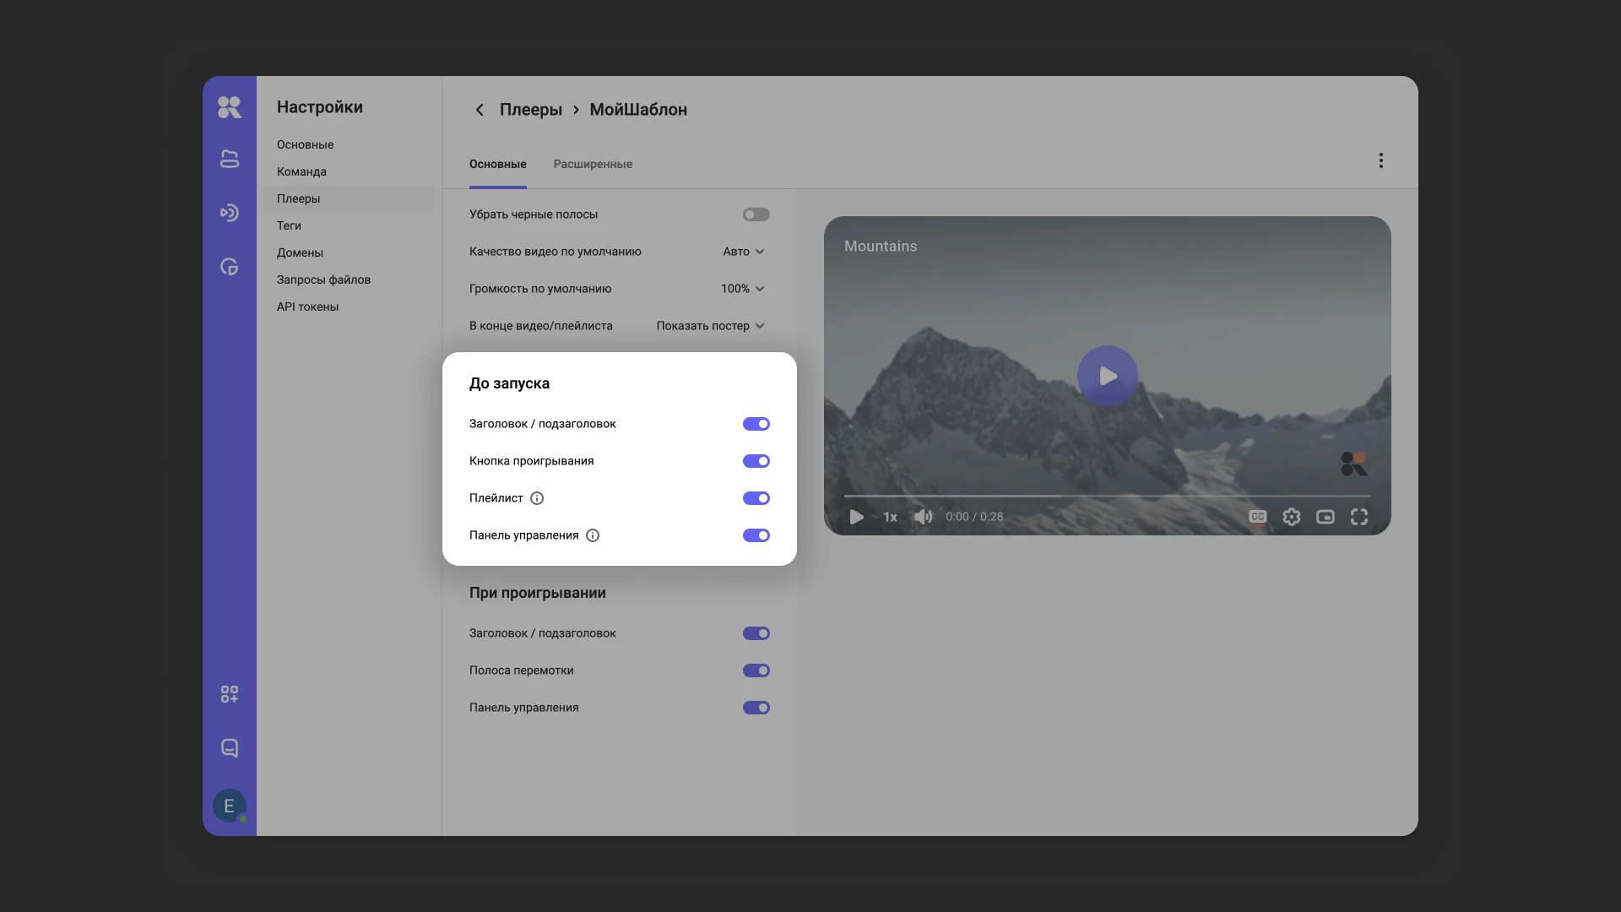Open the player settings gear icon
The height and width of the screenshot is (912, 1621).
1292,517
